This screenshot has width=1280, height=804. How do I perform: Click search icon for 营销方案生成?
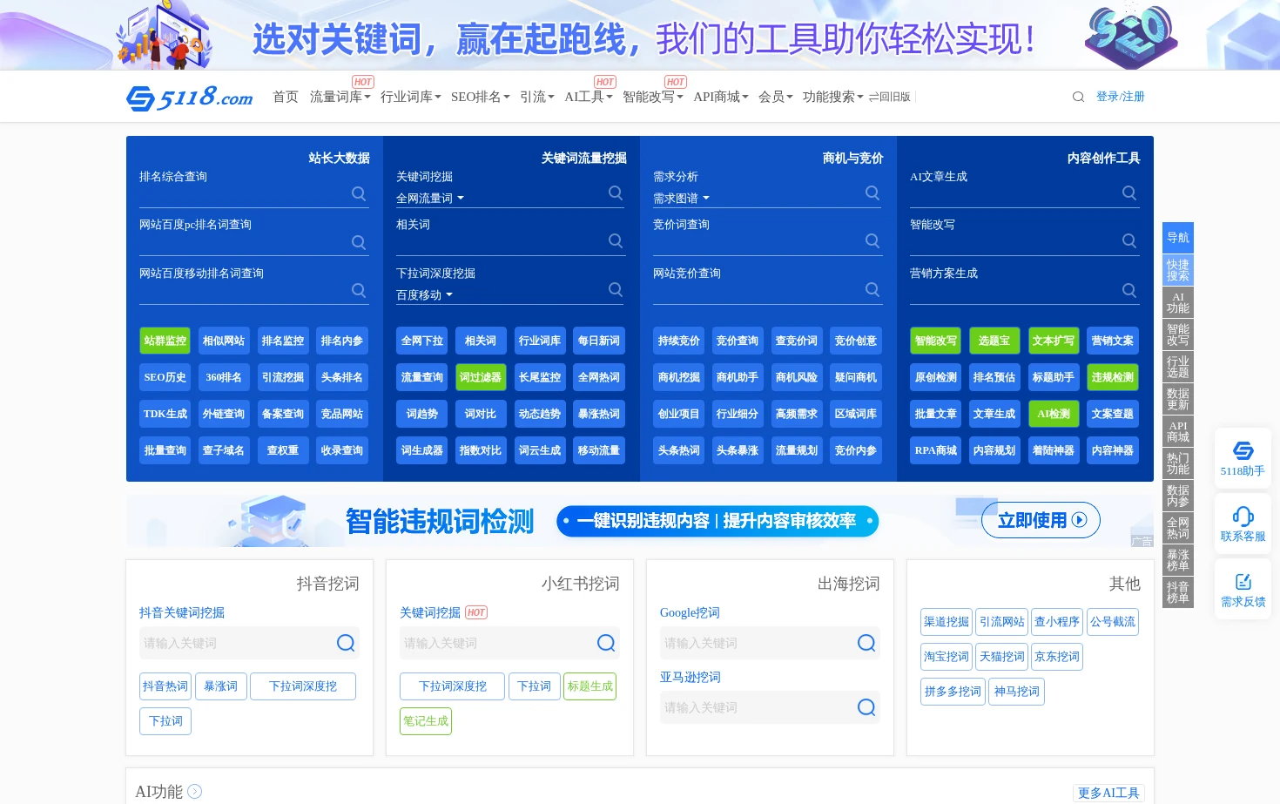pos(1129,290)
